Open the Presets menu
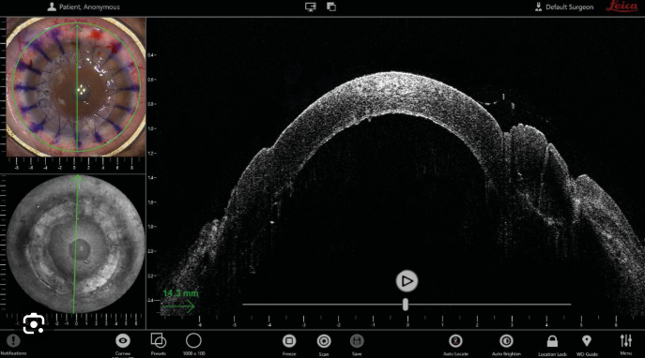 pyautogui.click(x=159, y=340)
